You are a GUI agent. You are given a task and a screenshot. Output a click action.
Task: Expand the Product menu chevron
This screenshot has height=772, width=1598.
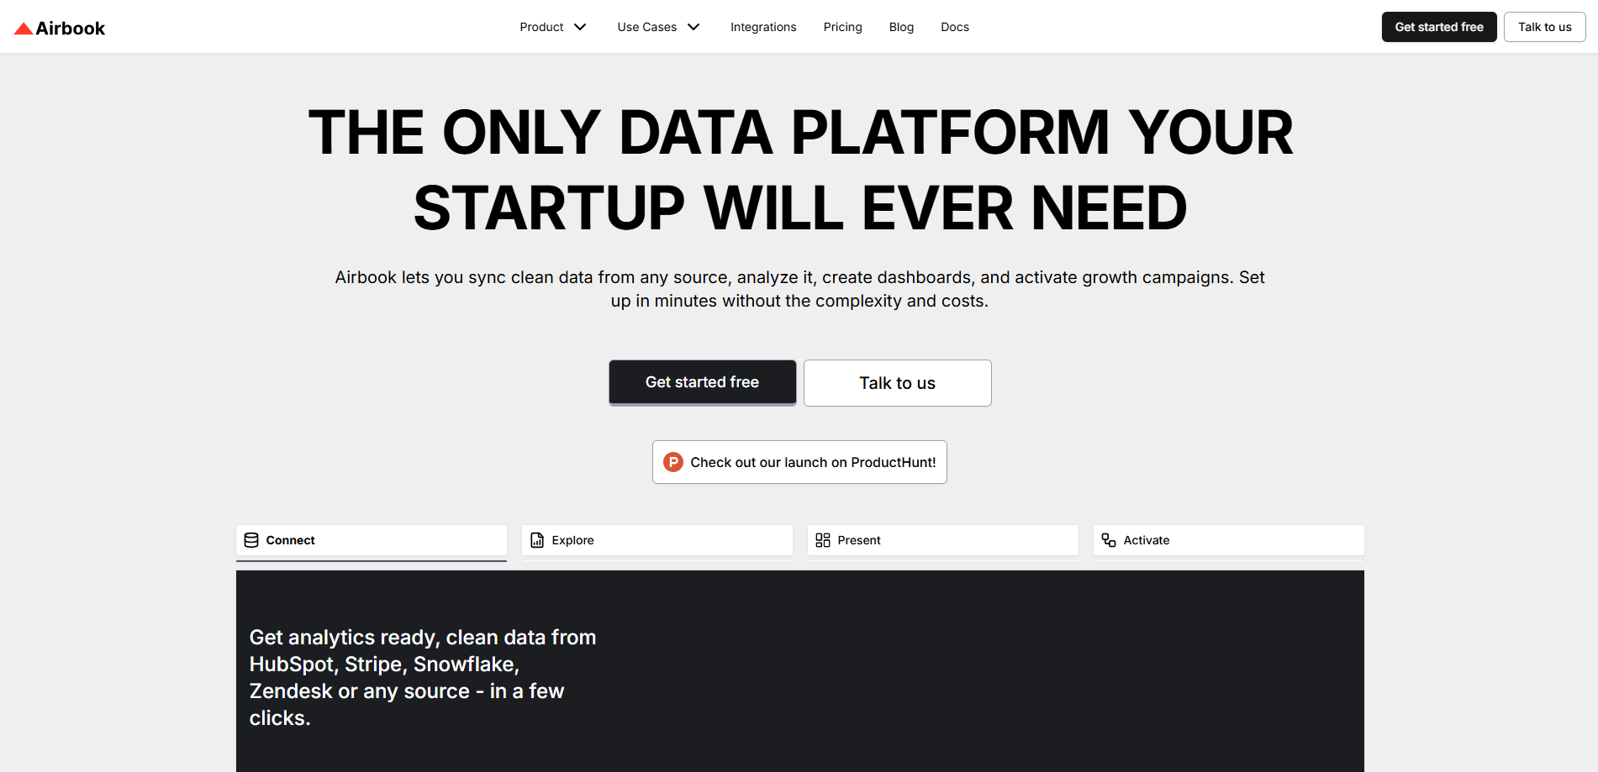580,27
